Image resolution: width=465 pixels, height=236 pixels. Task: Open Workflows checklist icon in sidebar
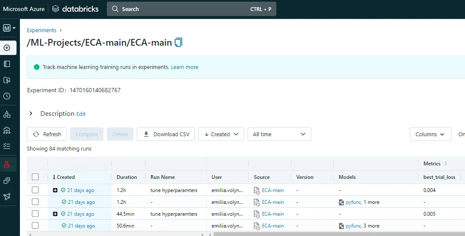(x=7, y=146)
